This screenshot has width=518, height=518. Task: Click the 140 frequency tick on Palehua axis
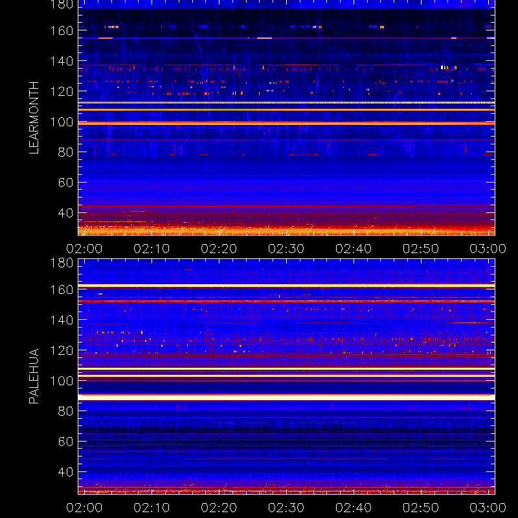(62, 320)
